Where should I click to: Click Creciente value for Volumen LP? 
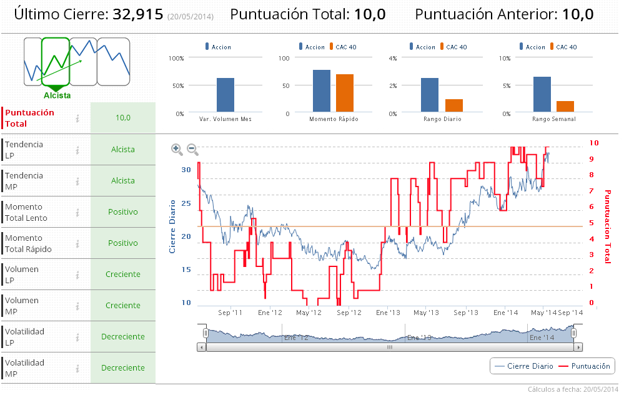click(x=123, y=274)
